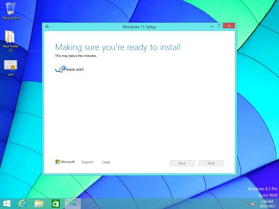Open the network status tray icon

(247, 204)
